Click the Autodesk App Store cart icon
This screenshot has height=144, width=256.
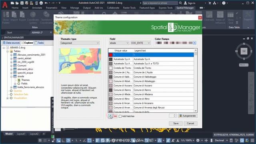coord(210,3)
